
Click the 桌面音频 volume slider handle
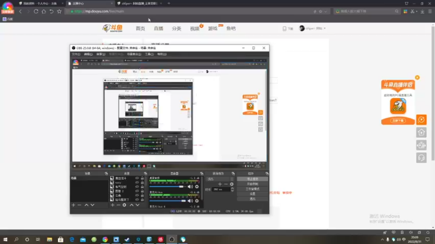(181, 187)
